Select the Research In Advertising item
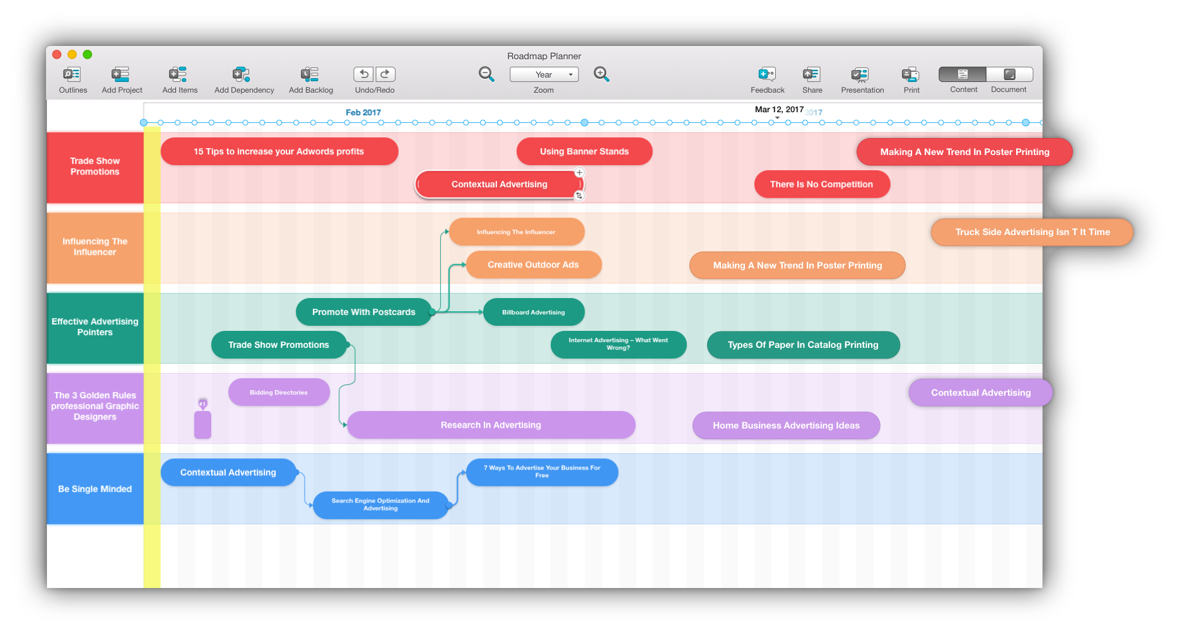 click(491, 425)
